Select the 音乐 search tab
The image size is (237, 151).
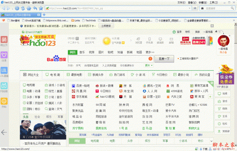(x=82, y=52)
